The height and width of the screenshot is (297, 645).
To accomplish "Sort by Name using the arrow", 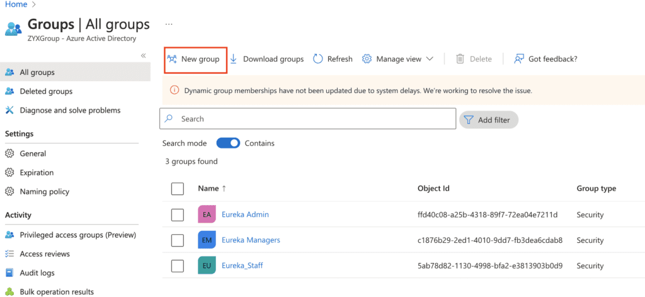I will [224, 189].
